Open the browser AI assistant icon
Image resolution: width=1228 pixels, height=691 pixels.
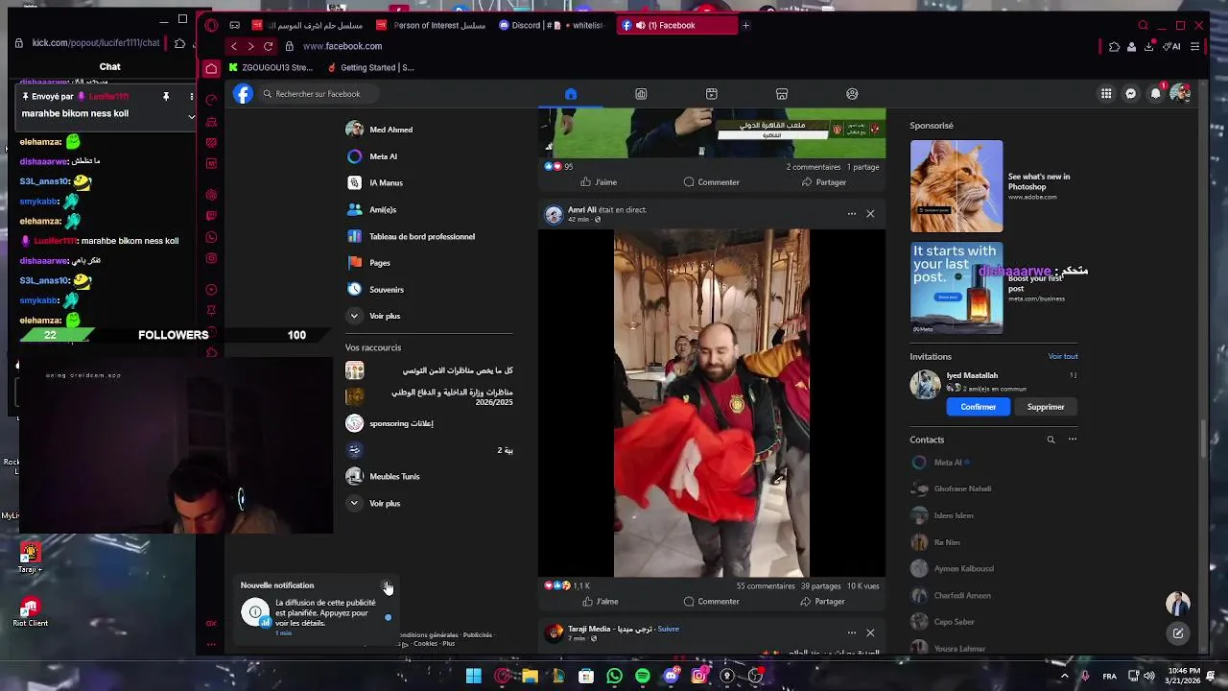(1171, 46)
